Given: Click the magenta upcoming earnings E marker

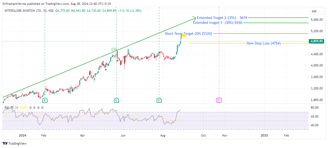Looking at the screenshot, I should (x=219, y=100).
